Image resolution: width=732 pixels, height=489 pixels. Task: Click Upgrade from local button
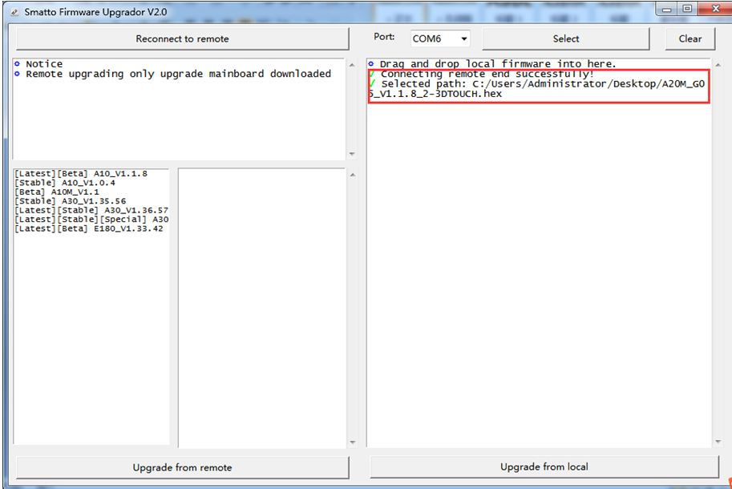click(544, 467)
